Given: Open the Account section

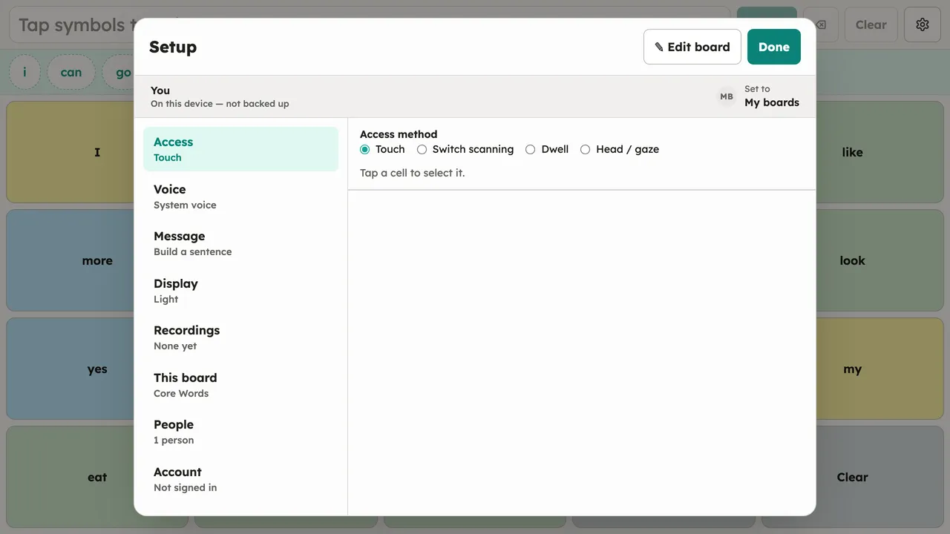Looking at the screenshot, I should (x=240, y=479).
